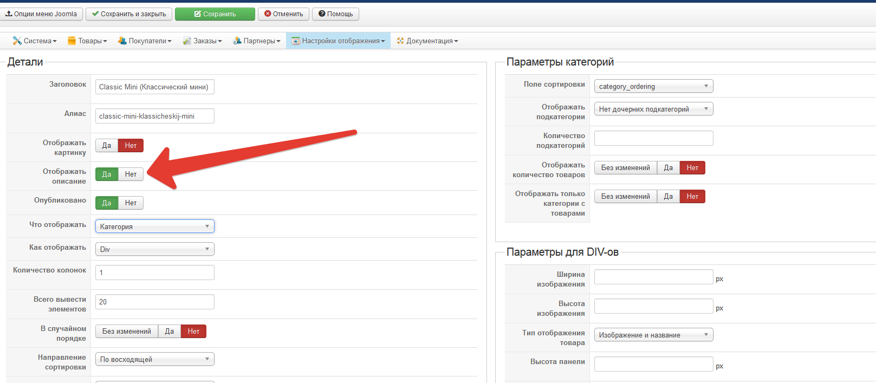Set Опубликовано to Нет

coord(131,203)
